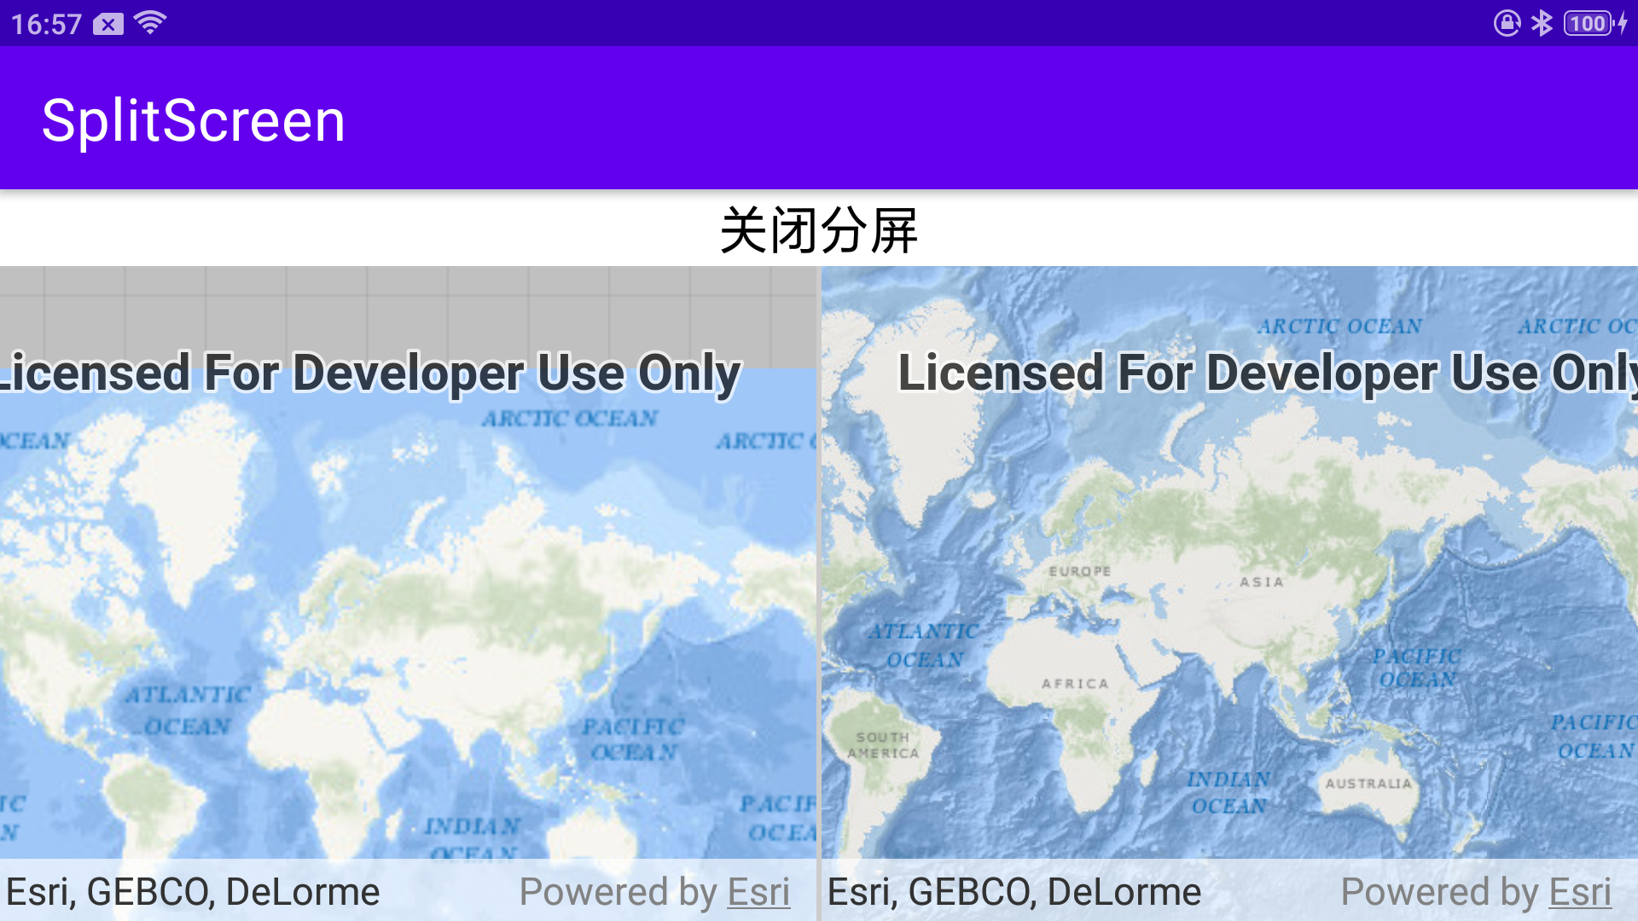Tap the Esri, GEBCO, DeLorme attribution on the right
1638x921 pixels.
[1014, 892]
